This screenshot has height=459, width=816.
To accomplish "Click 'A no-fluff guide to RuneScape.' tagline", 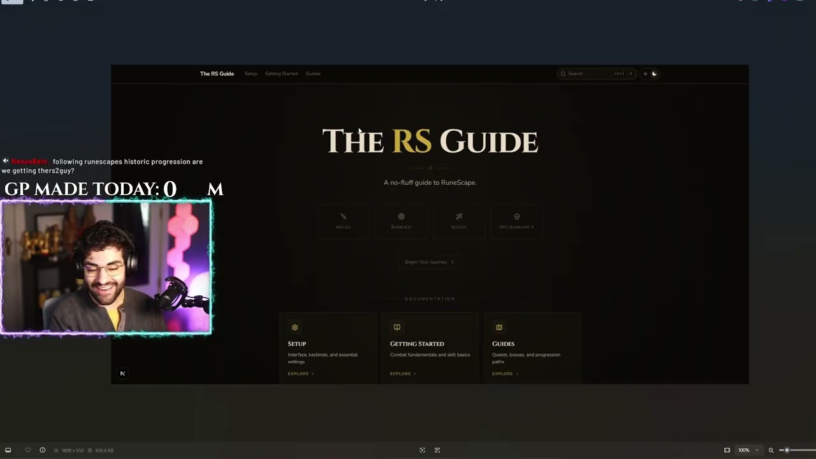I will click(x=430, y=182).
